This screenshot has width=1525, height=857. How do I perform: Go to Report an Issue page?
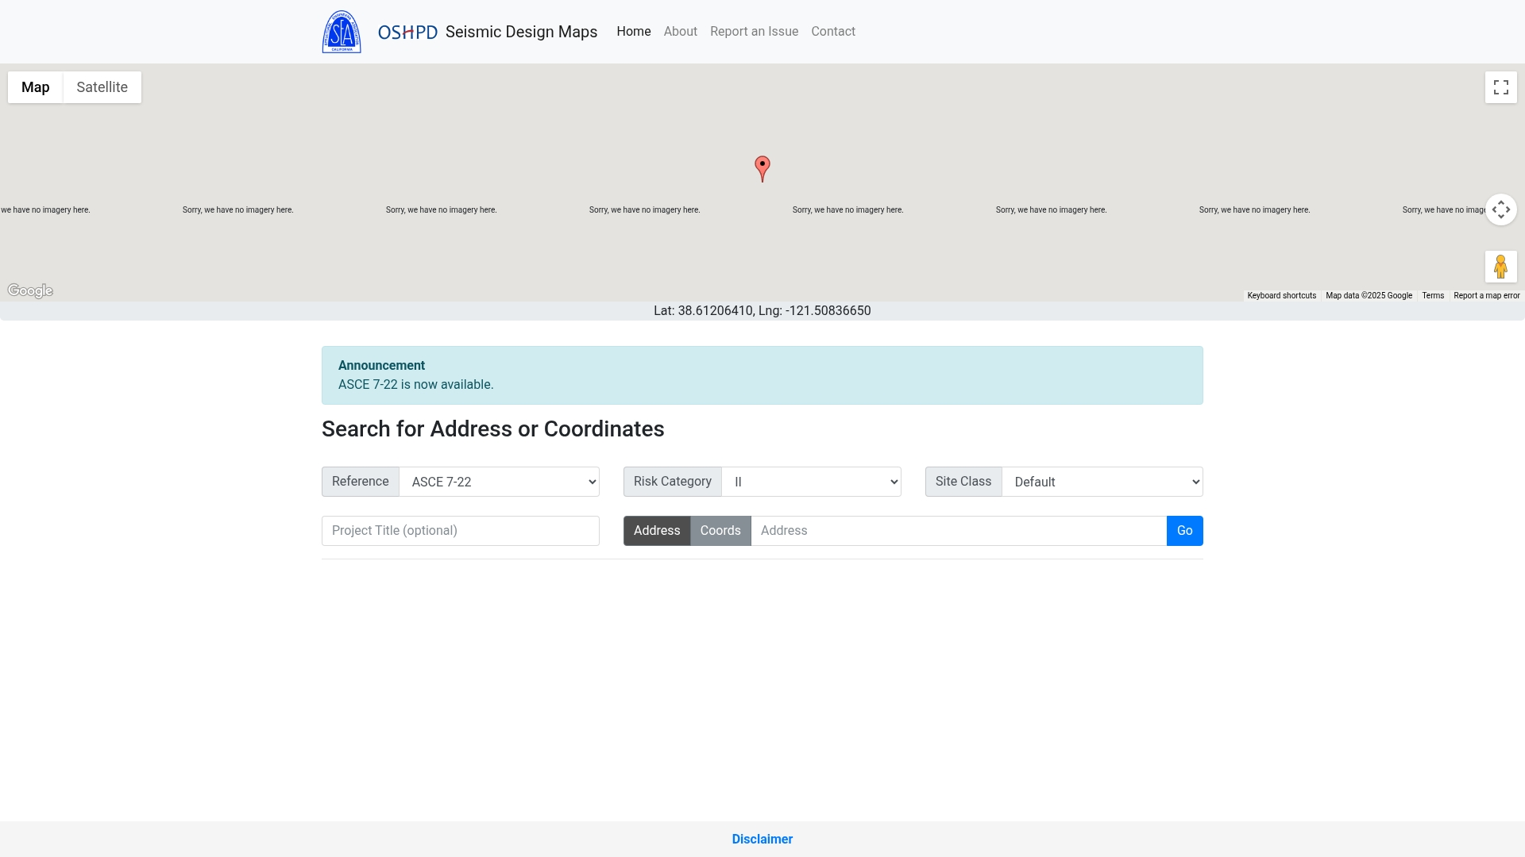(x=754, y=32)
